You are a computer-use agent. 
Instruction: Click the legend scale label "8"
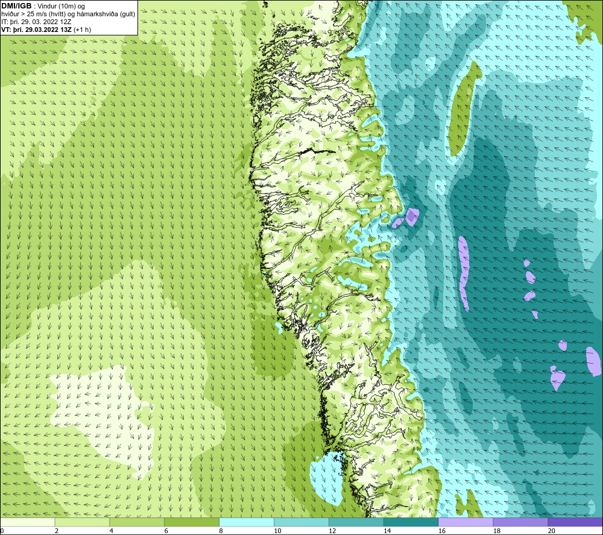pyautogui.click(x=221, y=531)
